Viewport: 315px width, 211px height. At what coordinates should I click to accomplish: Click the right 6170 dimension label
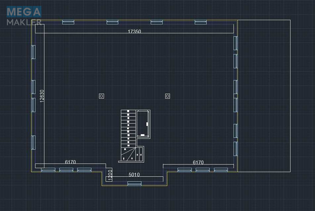coord(198,162)
